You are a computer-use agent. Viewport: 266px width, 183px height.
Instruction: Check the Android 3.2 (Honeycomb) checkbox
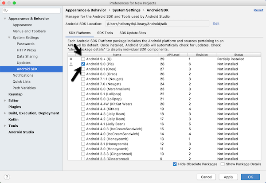pyautogui.click(x=83, y=139)
